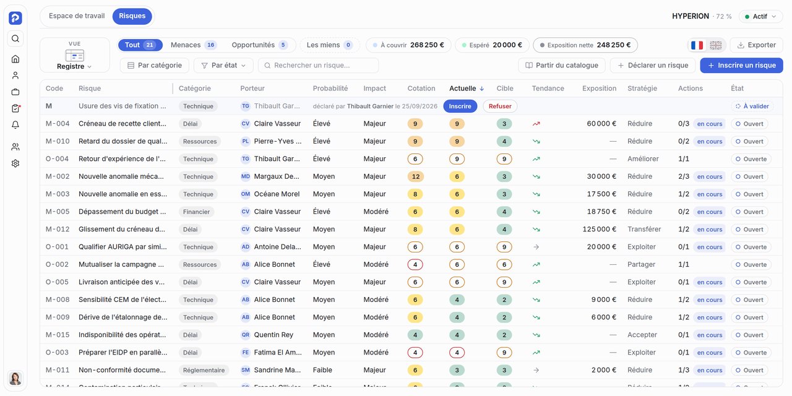Viewport: 792px width, 396px height.
Task: Switch language to French flag
Action: coord(697,45)
